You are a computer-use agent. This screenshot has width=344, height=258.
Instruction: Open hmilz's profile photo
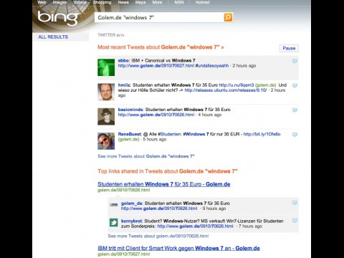106,92
